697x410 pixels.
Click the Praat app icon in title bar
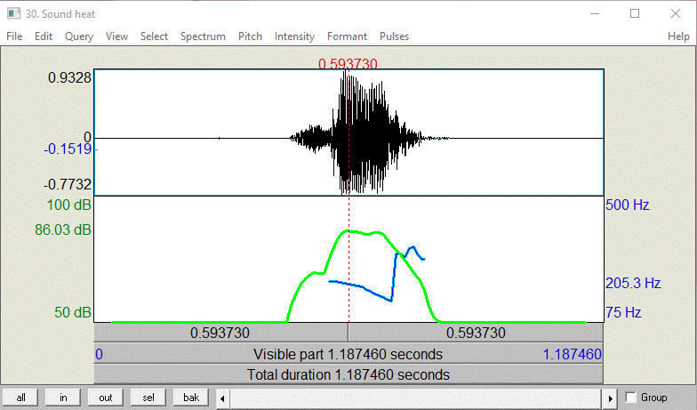coord(14,14)
